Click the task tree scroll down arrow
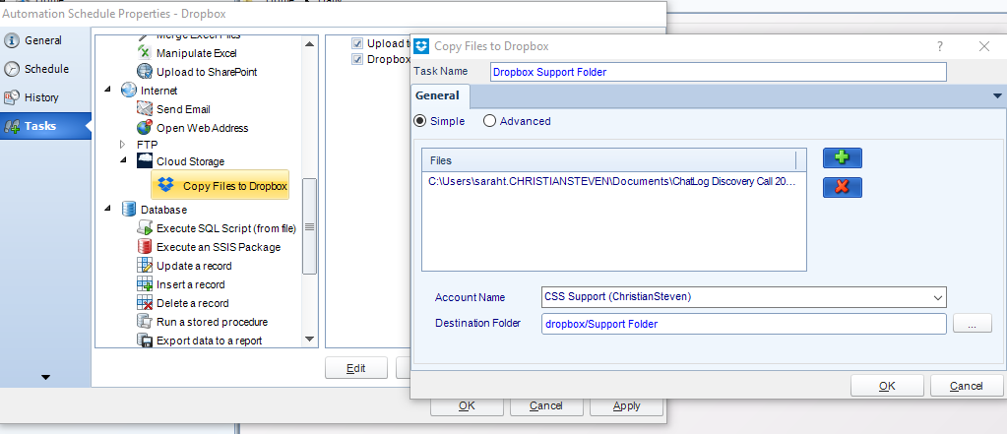The height and width of the screenshot is (434, 1007). [x=309, y=339]
